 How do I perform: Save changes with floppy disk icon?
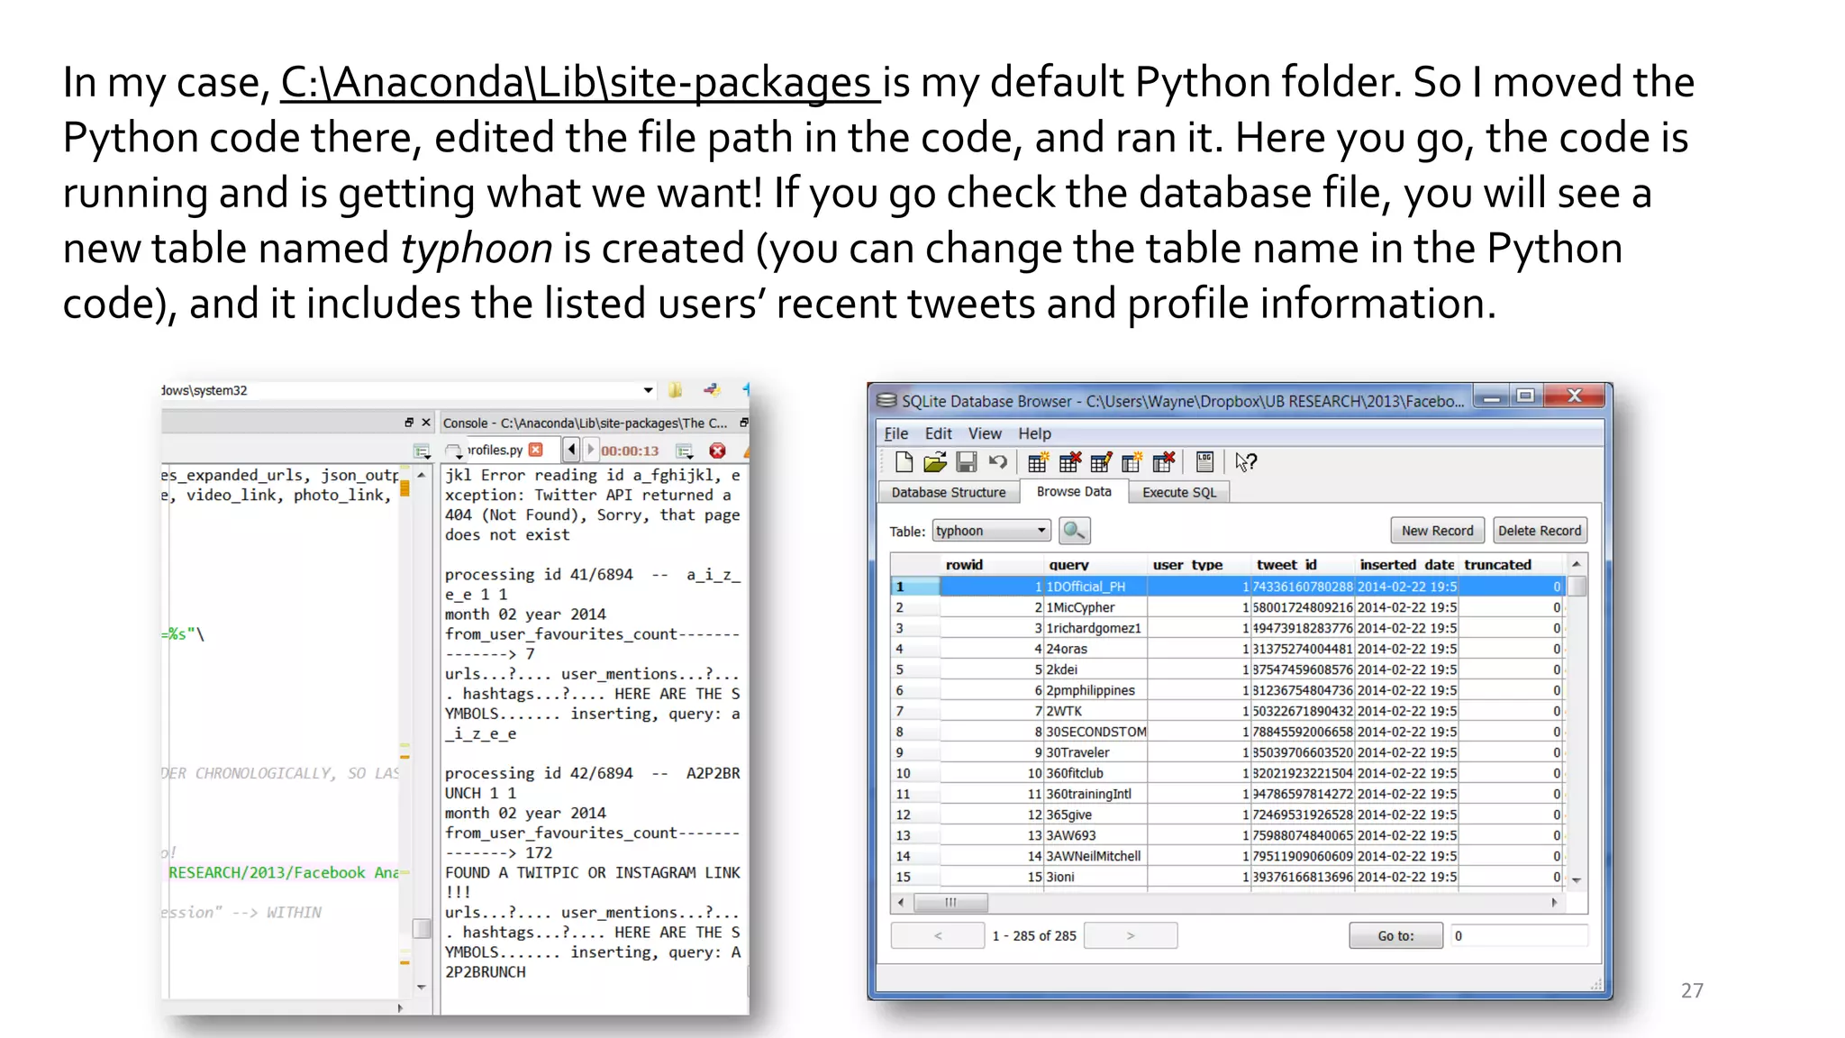pyautogui.click(x=966, y=462)
